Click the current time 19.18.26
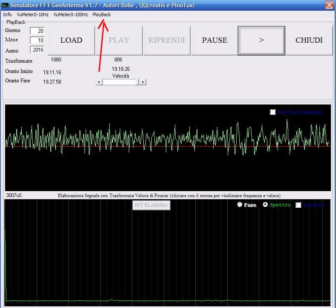 [x=121, y=69]
